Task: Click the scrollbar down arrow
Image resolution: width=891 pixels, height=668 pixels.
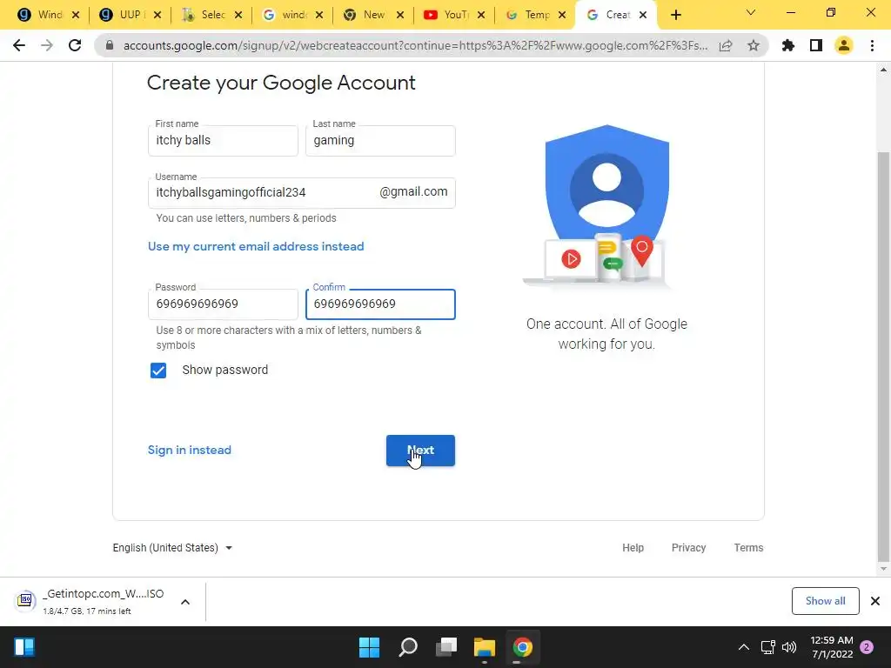Action: pyautogui.click(x=883, y=569)
